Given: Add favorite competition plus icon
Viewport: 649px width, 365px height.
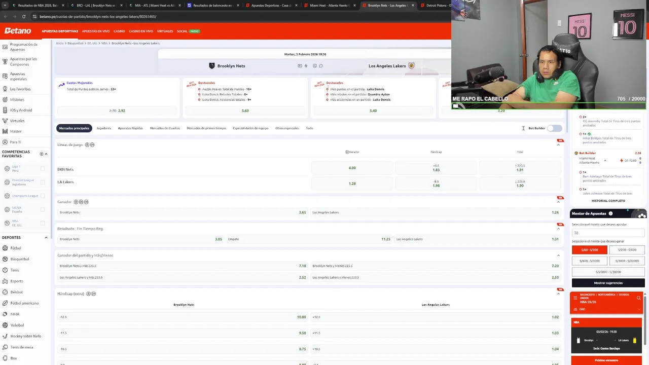Looking at the screenshot, I should click(x=42, y=154).
